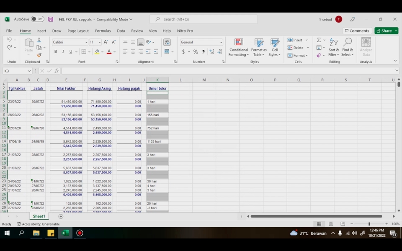Click the Increase Decimal icon
The image size is (402, 251).
(213, 51)
